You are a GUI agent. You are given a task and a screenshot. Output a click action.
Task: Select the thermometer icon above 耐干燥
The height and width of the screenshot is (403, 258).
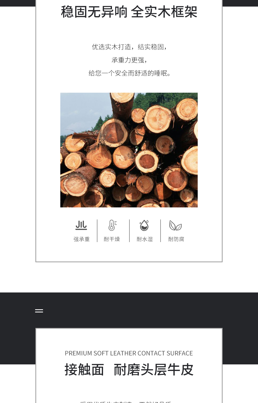[x=112, y=225]
